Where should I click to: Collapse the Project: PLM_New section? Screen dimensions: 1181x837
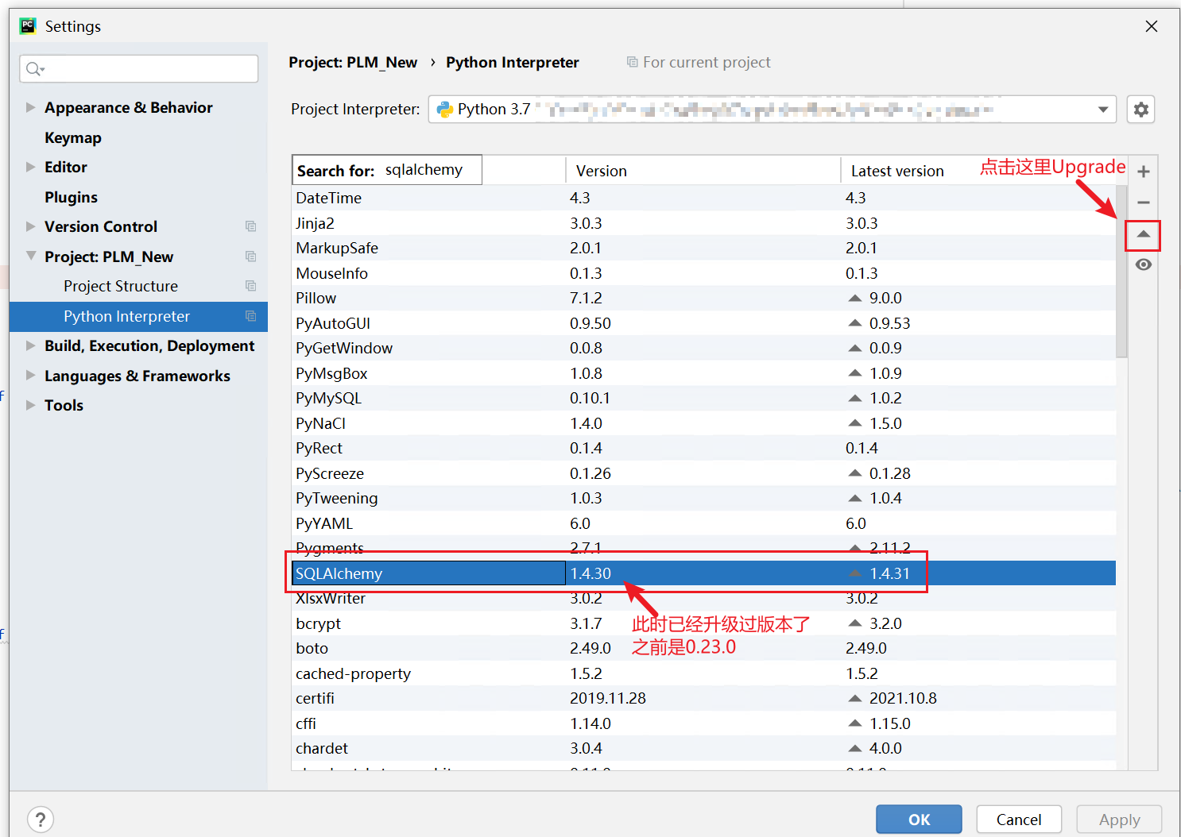(x=30, y=256)
